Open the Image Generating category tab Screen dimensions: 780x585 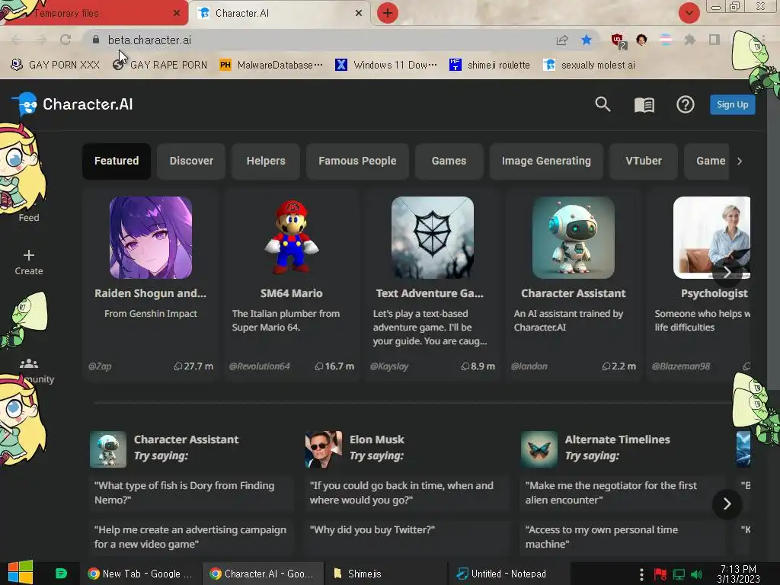546,161
